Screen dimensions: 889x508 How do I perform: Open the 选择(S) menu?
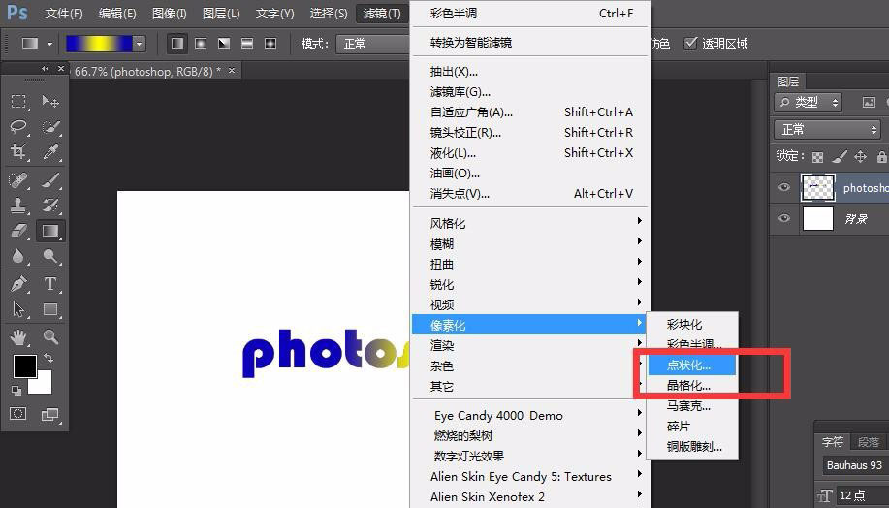(329, 13)
